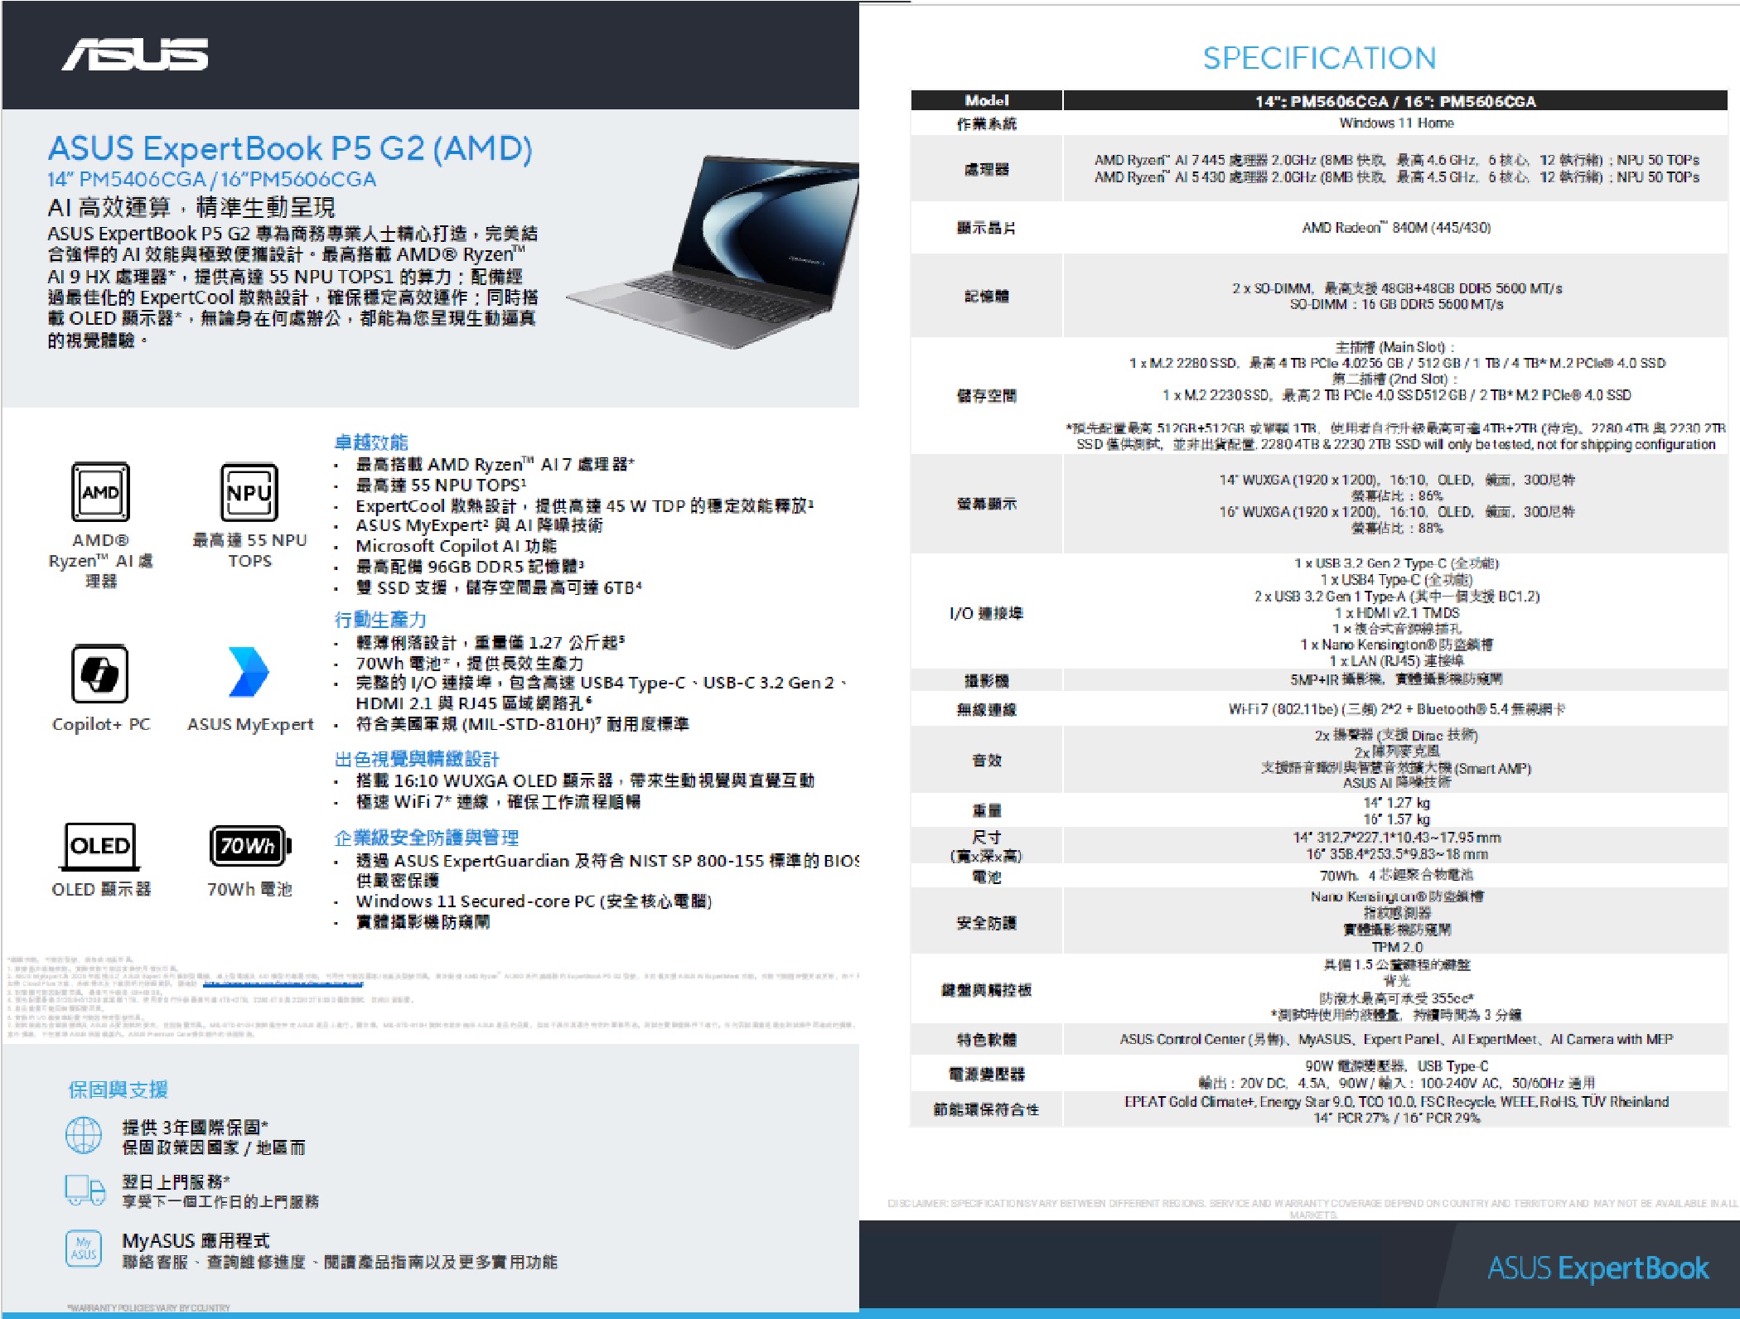
Task: Click the '攝影機' row label
Action: coord(987,681)
